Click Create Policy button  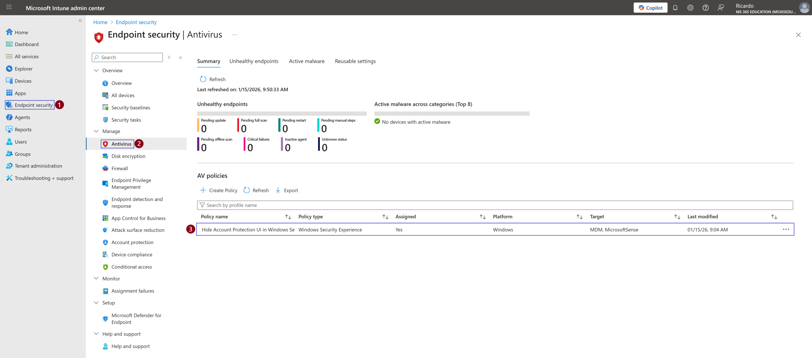219,190
